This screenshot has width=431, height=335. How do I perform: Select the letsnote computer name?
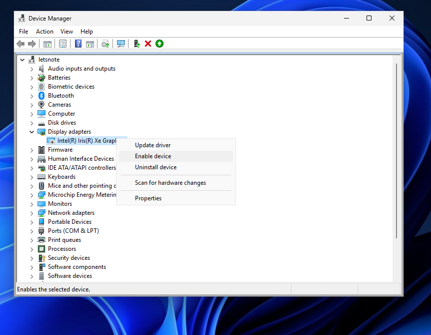tap(49, 60)
